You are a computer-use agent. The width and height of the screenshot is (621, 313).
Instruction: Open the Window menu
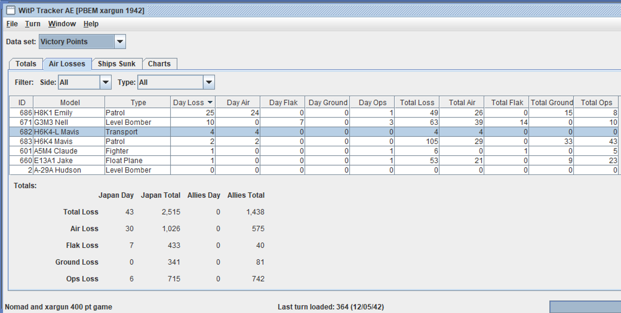(62, 24)
